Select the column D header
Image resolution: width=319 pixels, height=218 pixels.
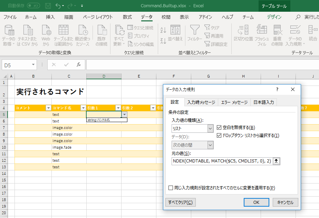pos(104,76)
